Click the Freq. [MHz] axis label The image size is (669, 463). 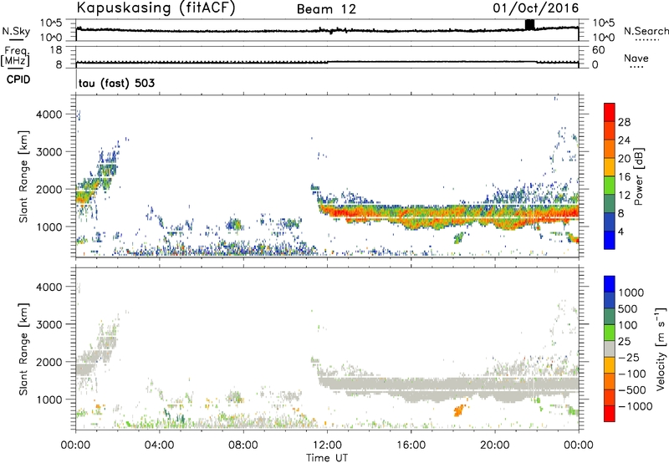[x=15, y=57]
